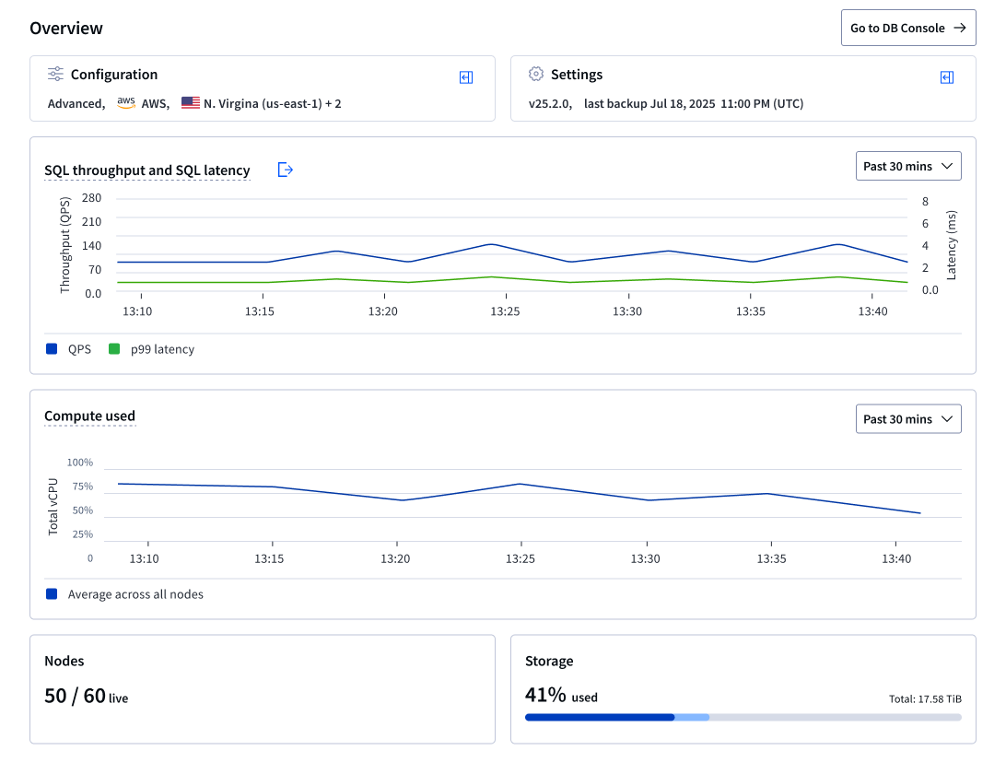Click the AWS logo icon
1006x774 pixels.
pyautogui.click(x=125, y=102)
